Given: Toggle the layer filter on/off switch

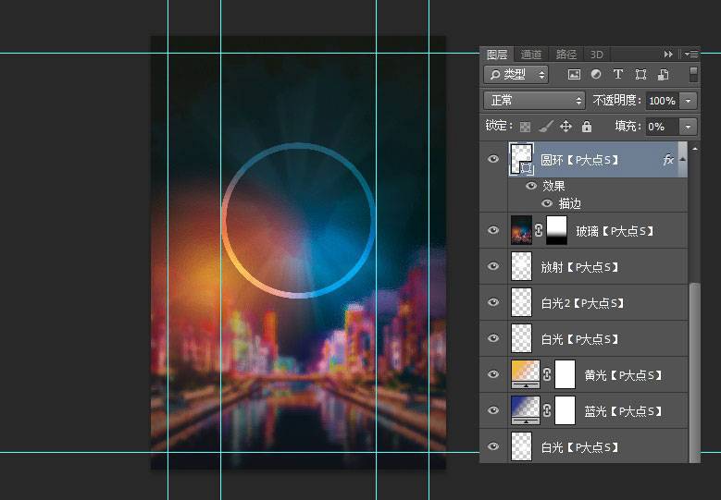Looking at the screenshot, I should pyautogui.click(x=693, y=75).
